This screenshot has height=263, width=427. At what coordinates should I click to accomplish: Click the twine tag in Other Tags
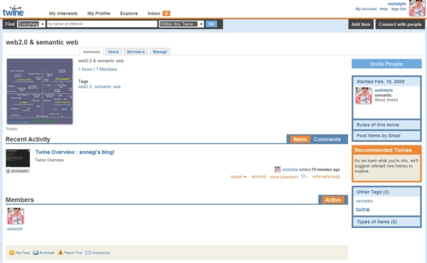[x=363, y=210]
